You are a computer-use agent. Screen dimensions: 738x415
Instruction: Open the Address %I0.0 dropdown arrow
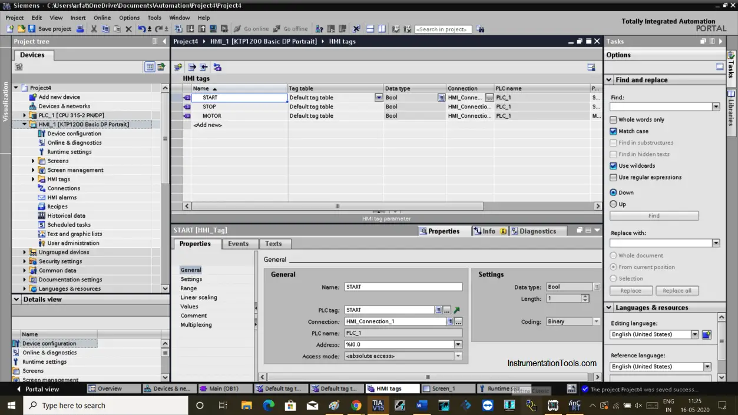click(x=458, y=345)
